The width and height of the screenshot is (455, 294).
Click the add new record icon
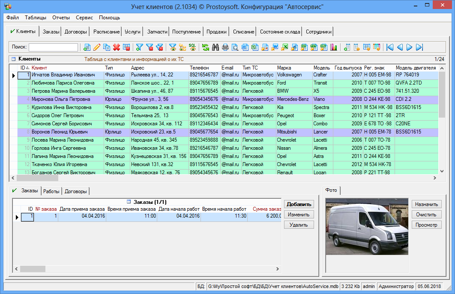(x=87, y=47)
